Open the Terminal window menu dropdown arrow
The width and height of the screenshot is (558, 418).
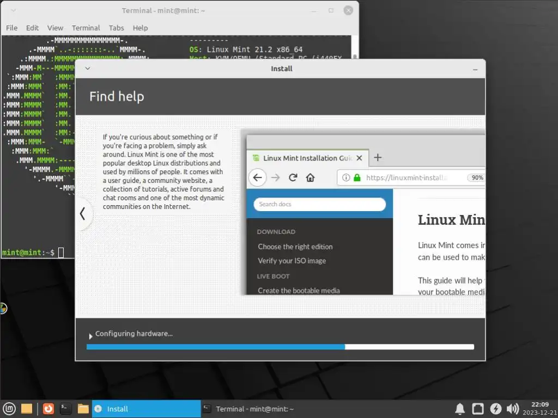13,10
